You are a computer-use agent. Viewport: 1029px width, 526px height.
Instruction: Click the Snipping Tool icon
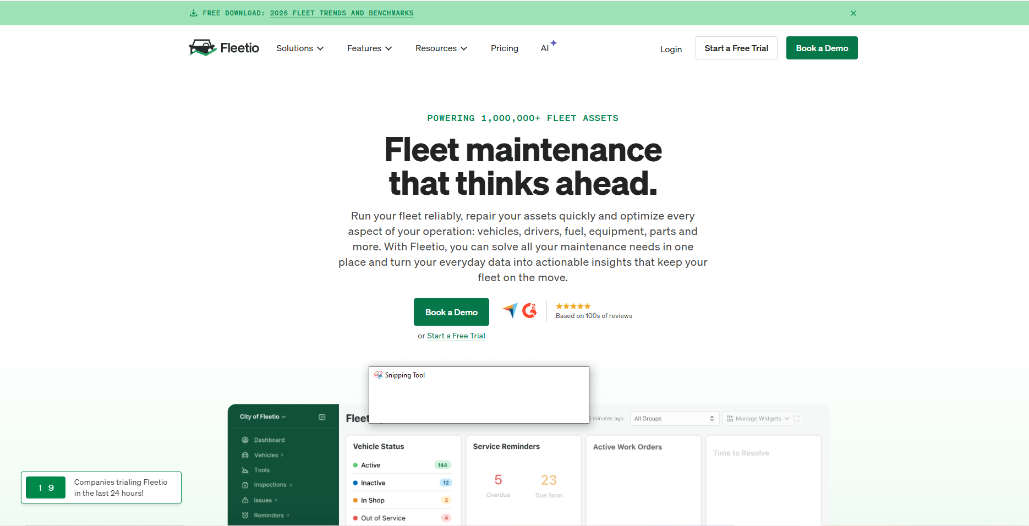coord(379,375)
